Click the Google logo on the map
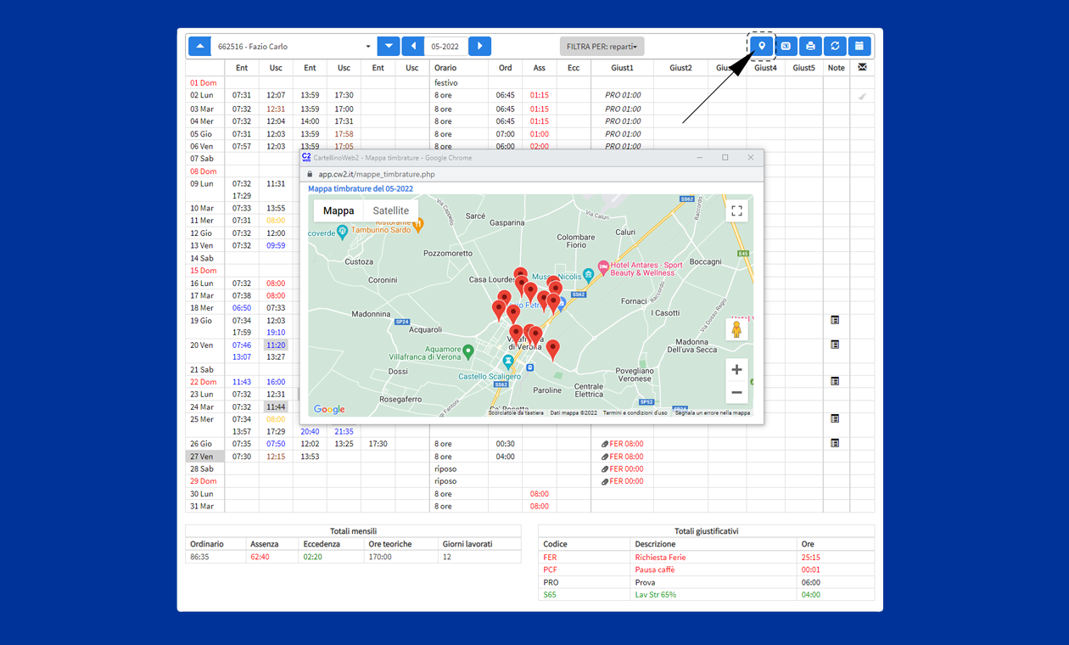Image resolution: width=1069 pixels, height=645 pixels. coord(329,409)
